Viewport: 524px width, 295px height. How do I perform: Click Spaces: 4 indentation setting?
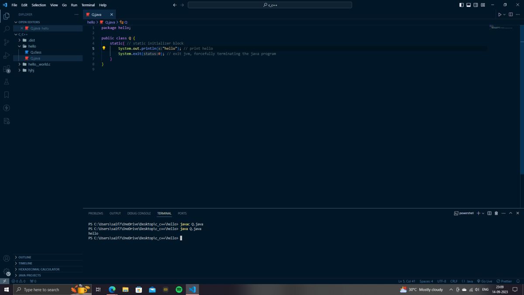[x=426, y=281]
